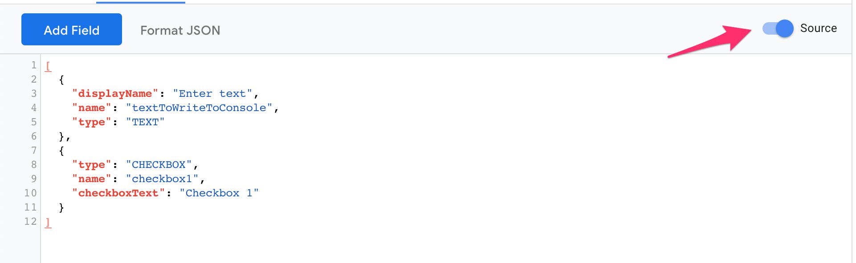856x263 pixels.
Task: Click the "CHECKBOX" type value
Action: click(x=159, y=165)
